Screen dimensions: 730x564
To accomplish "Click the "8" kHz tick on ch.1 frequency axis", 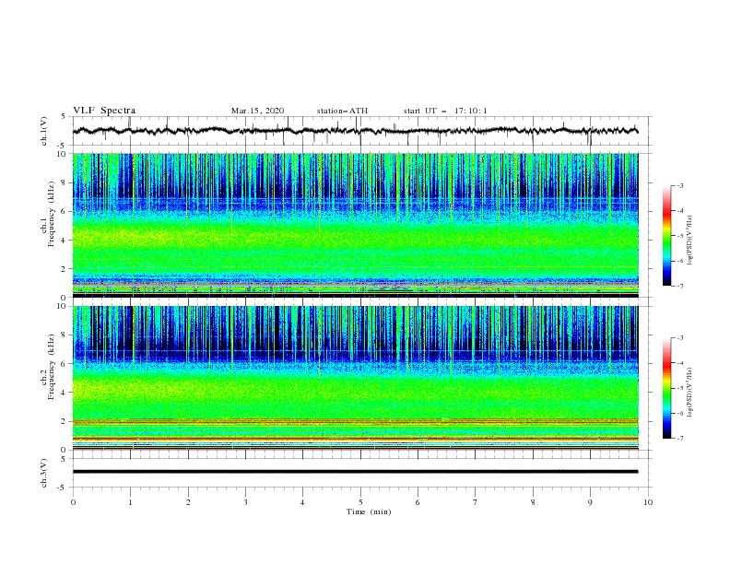I will coord(65,182).
